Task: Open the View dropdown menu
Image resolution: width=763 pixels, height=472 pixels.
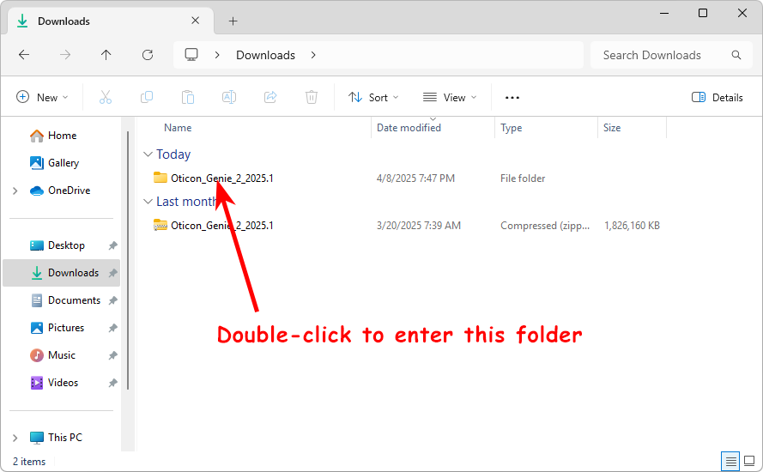Action: [450, 98]
